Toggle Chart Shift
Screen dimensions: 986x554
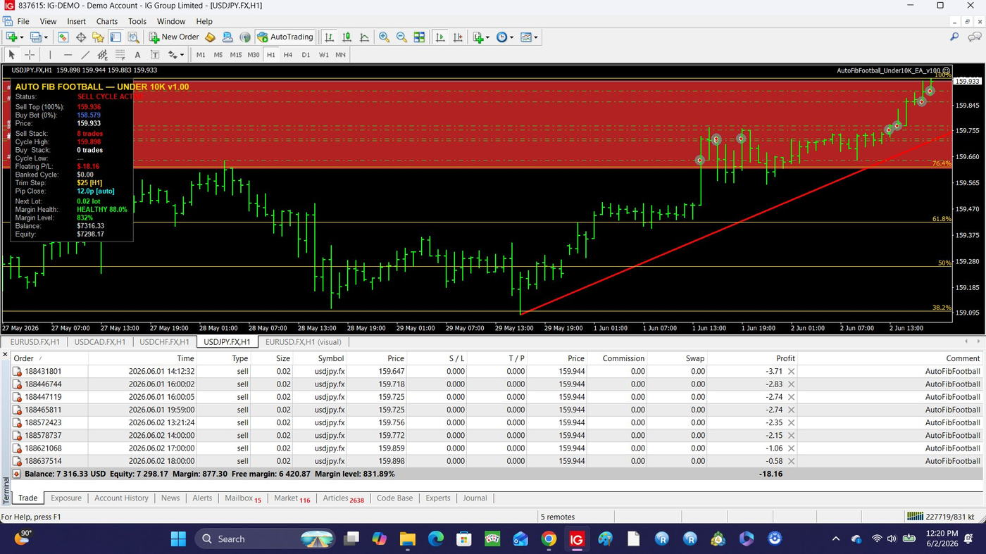(x=458, y=37)
